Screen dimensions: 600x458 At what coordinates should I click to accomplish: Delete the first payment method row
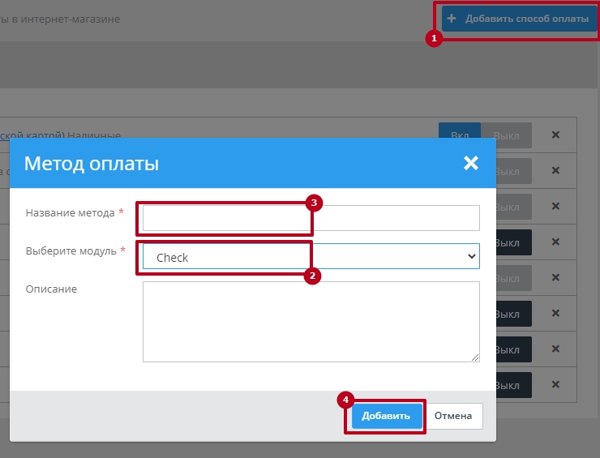pyautogui.click(x=555, y=135)
